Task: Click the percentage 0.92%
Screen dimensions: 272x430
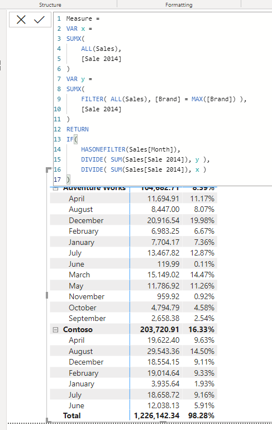Action: [204, 297]
